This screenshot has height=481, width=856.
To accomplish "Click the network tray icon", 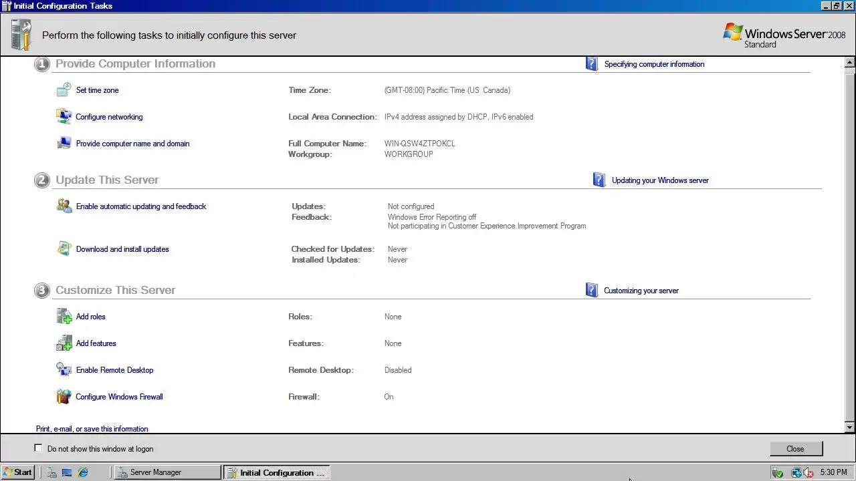I will (x=796, y=472).
